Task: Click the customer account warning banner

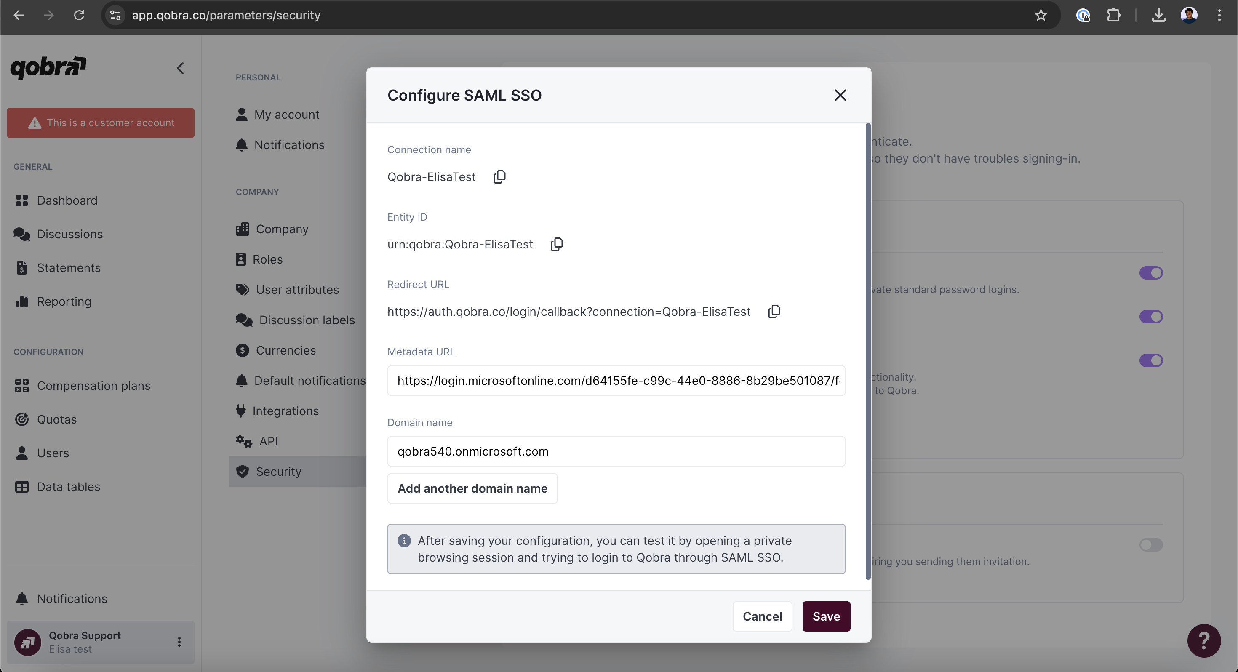Action: click(101, 123)
